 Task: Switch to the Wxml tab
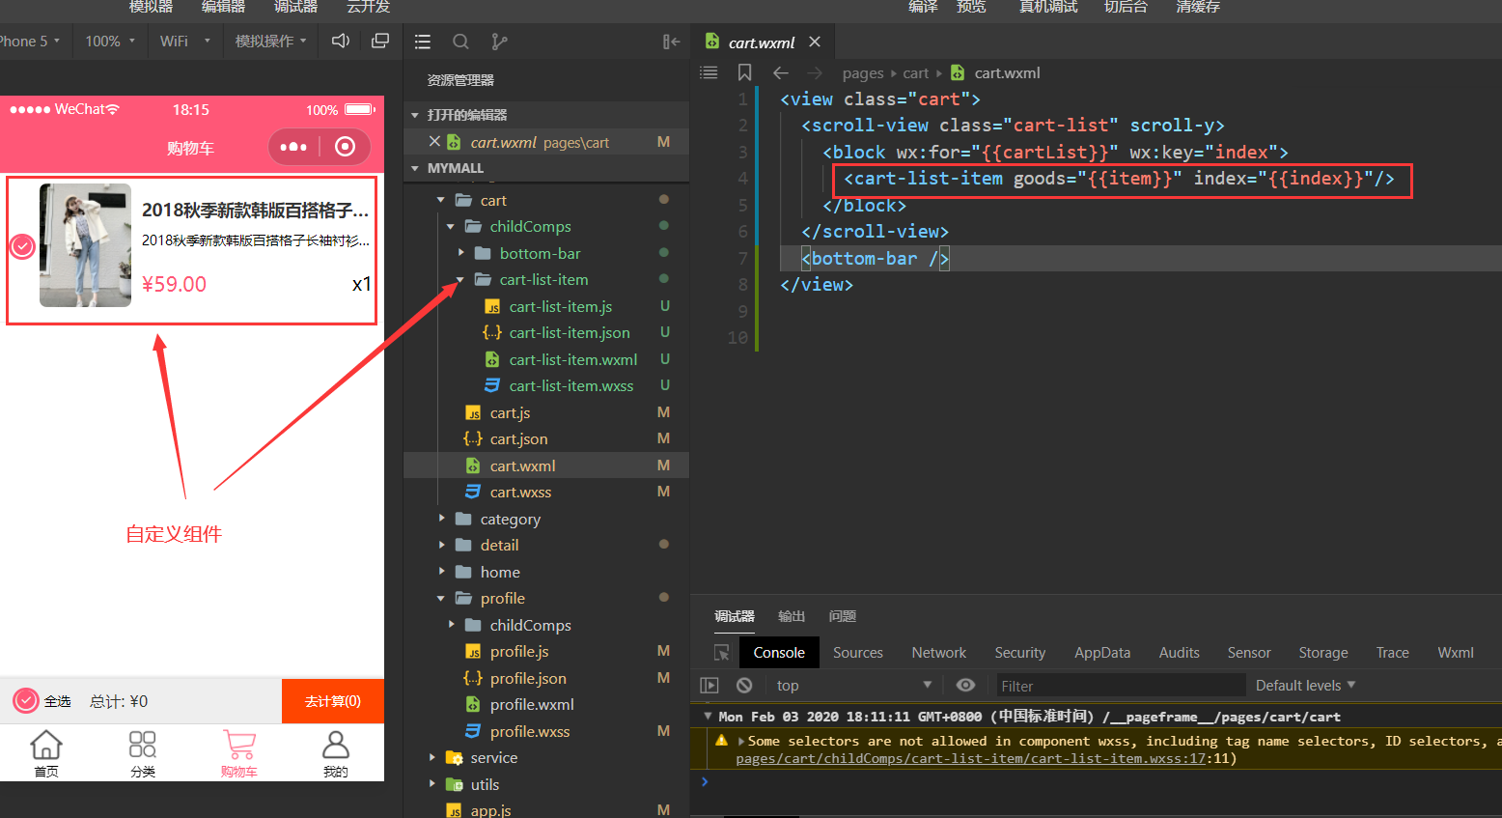coord(1456,652)
